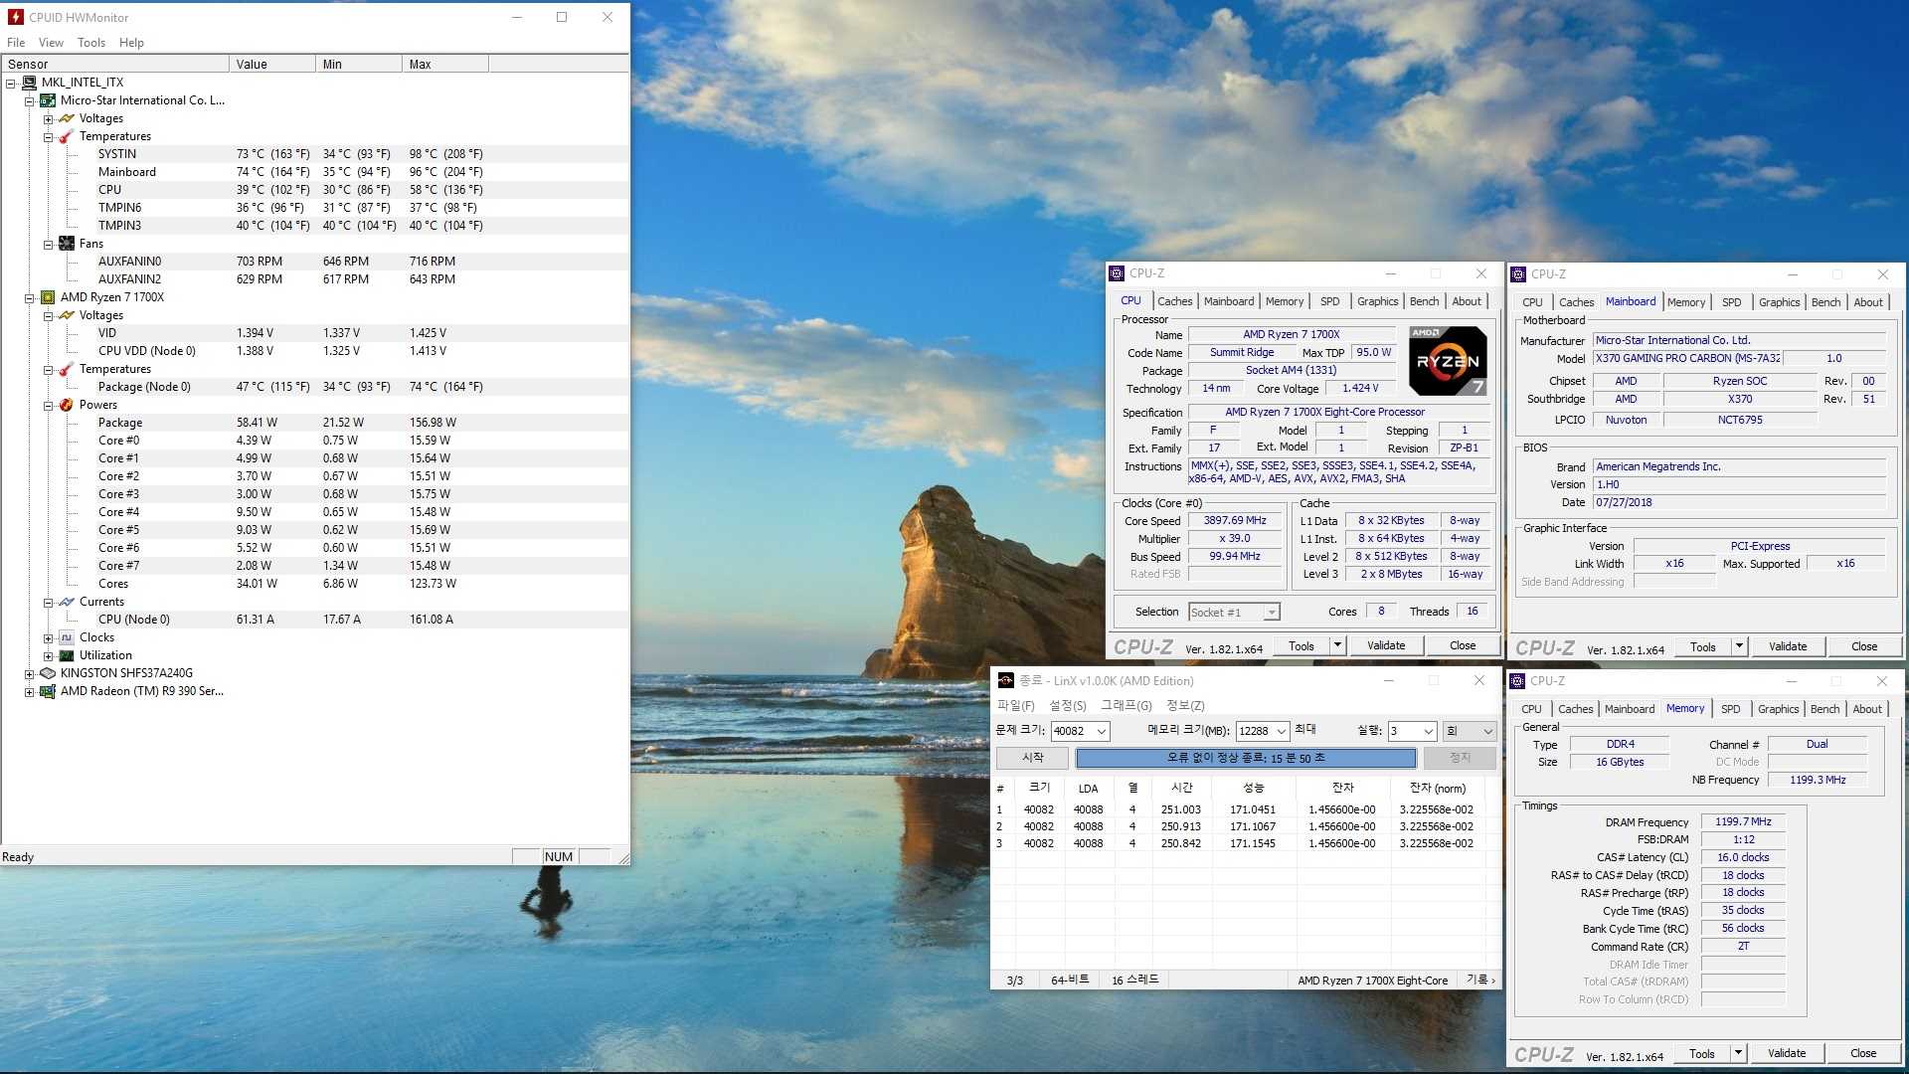Expand the KINGSTON SHFS37A240G tree node
Viewport: 1909px width, 1074px height.
(x=29, y=674)
